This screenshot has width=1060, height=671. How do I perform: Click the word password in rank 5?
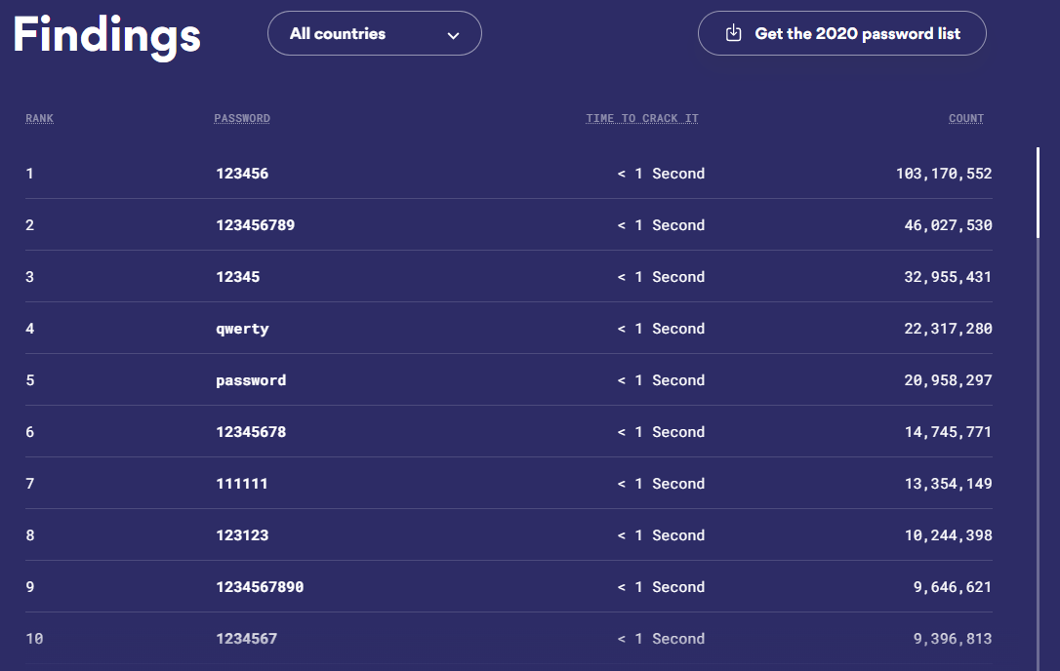click(251, 380)
